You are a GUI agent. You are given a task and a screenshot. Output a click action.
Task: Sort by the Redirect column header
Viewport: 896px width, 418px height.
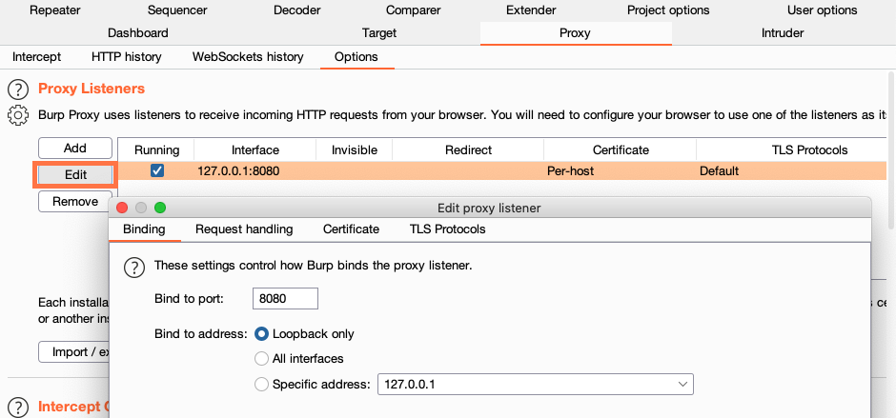469,150
